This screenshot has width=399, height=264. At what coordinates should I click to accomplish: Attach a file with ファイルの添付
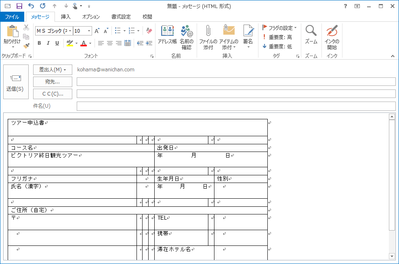tap(208, 37)
